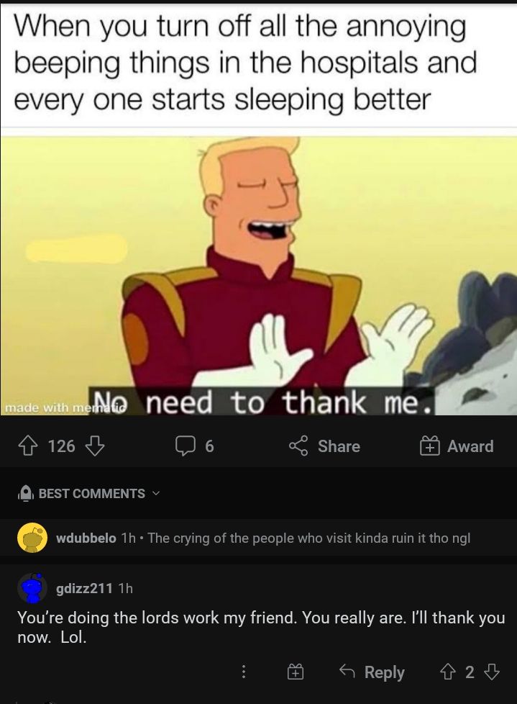517x704 pixels.
Task: Downvote gdizz211's comment
Action: (491, 672)
